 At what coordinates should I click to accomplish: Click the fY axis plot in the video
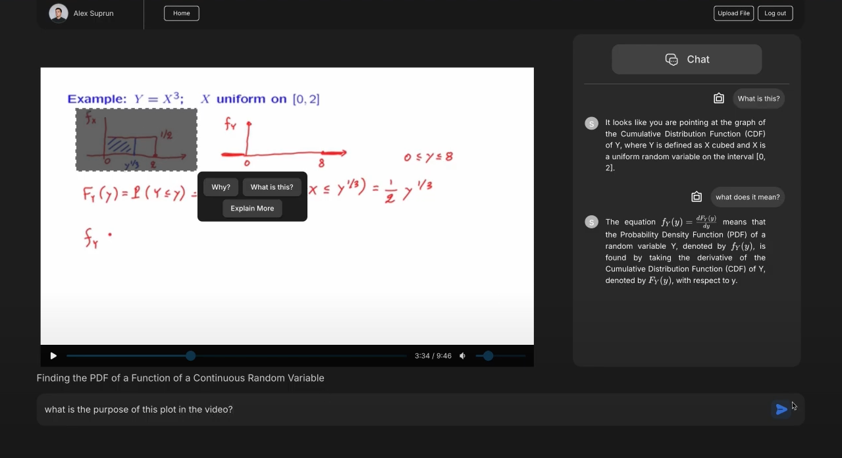coord(284,141)
